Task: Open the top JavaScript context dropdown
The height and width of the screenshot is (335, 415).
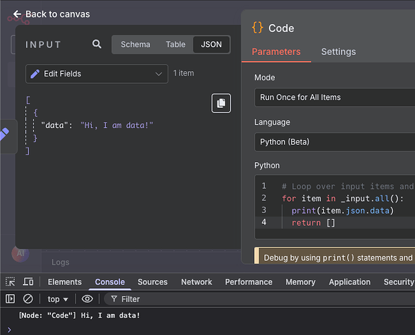Action: (x=58, y=299)
